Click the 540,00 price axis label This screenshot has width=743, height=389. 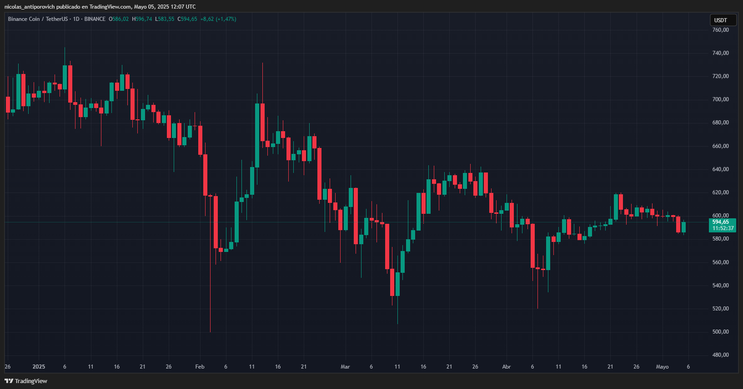point(720,286)
